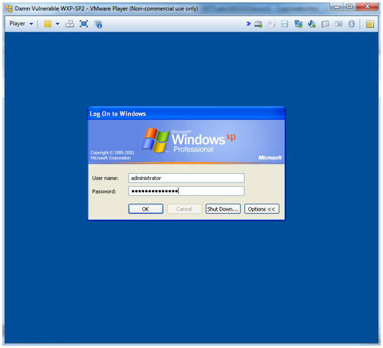Click the hard disk device icon
The width and height of the screenshot is (383, 348).
258,24
